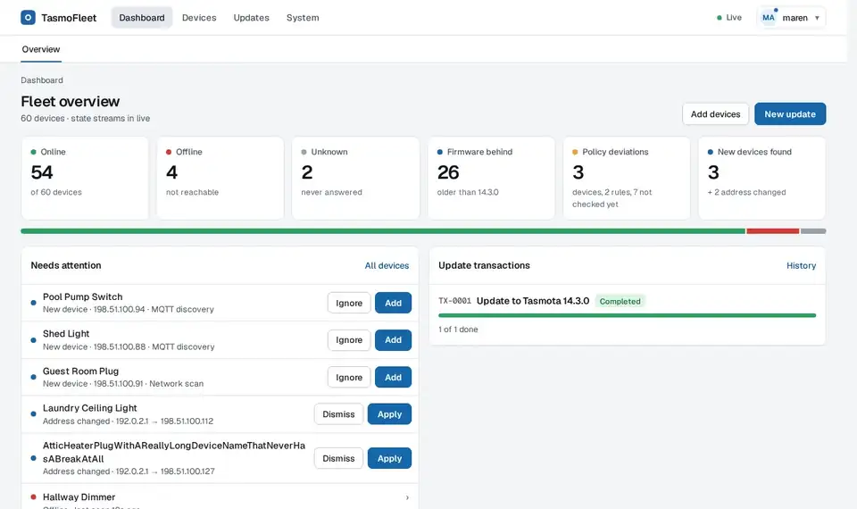Open the maren user menu dropdown
Screen dimensions: 857x509
point(791,18)
